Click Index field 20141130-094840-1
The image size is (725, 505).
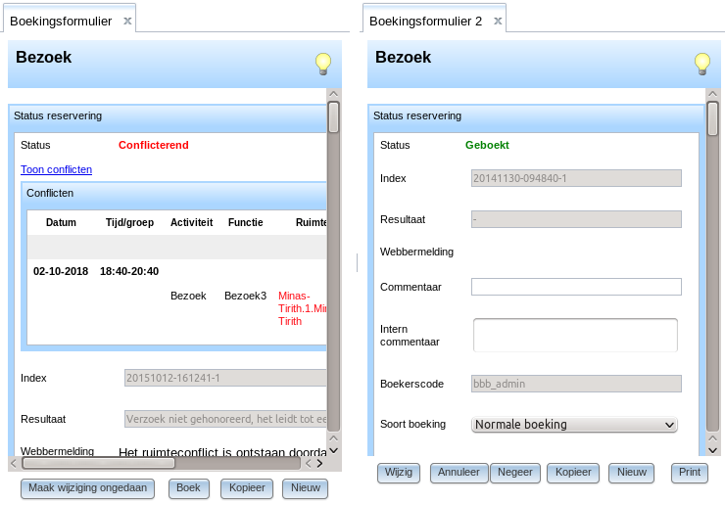[576, 178]
